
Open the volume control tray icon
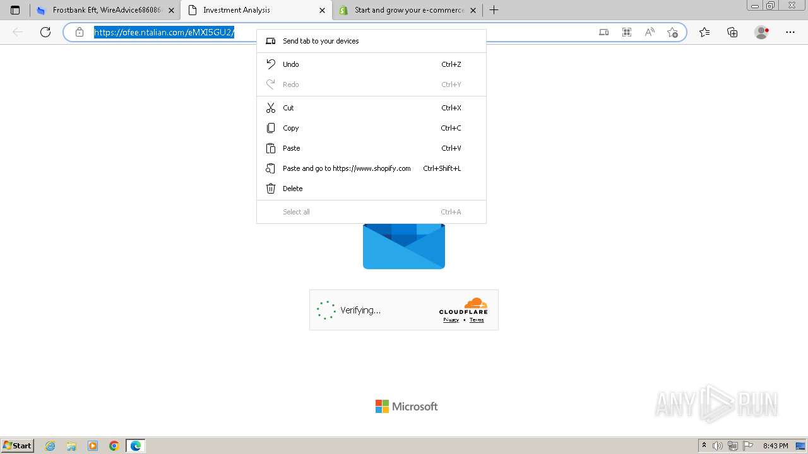[x=717, y=446]
